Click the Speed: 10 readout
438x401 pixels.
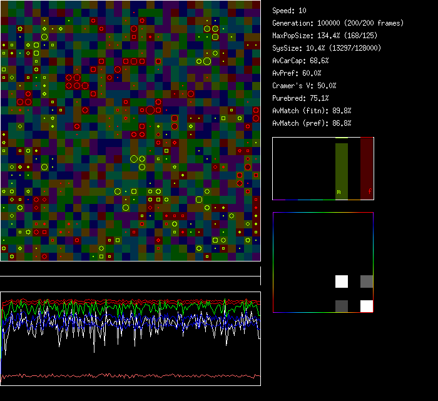point(289,11)
